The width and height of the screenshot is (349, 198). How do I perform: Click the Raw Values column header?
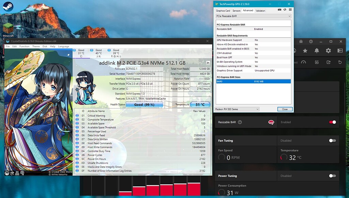(x=199, y=111)
